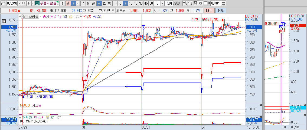Toggle the D checkbox in the toolbar
This screenshot has height=130, width=307.
[x=205, y=3]
